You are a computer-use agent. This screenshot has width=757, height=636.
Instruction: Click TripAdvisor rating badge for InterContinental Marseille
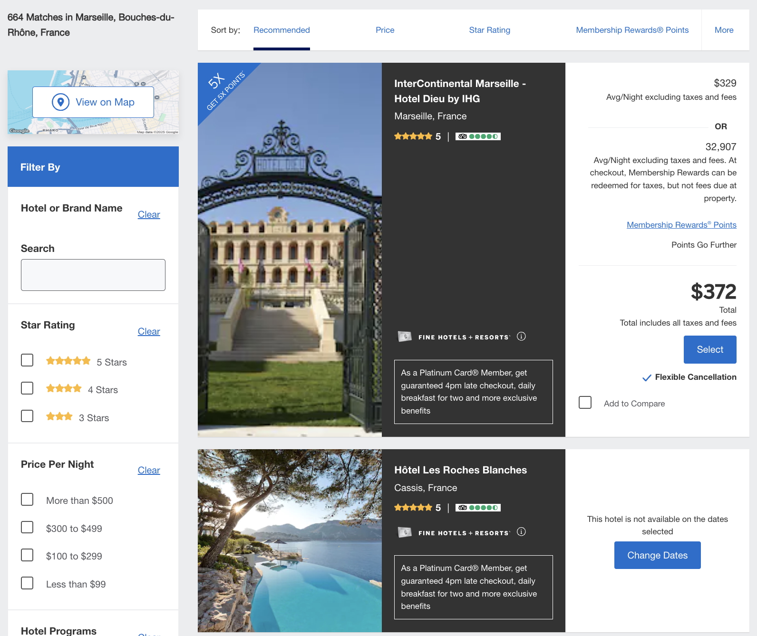(x=478, y=136)
